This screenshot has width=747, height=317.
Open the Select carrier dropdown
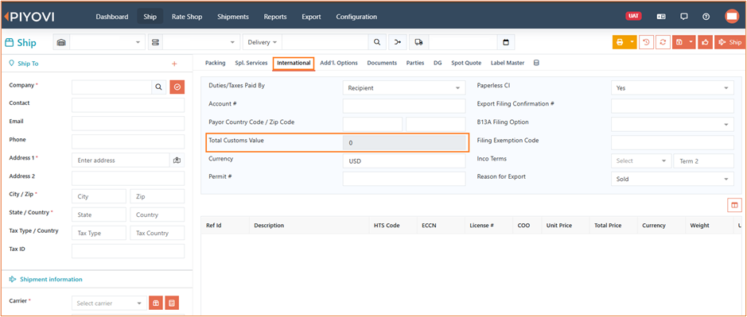click(109, 303)
